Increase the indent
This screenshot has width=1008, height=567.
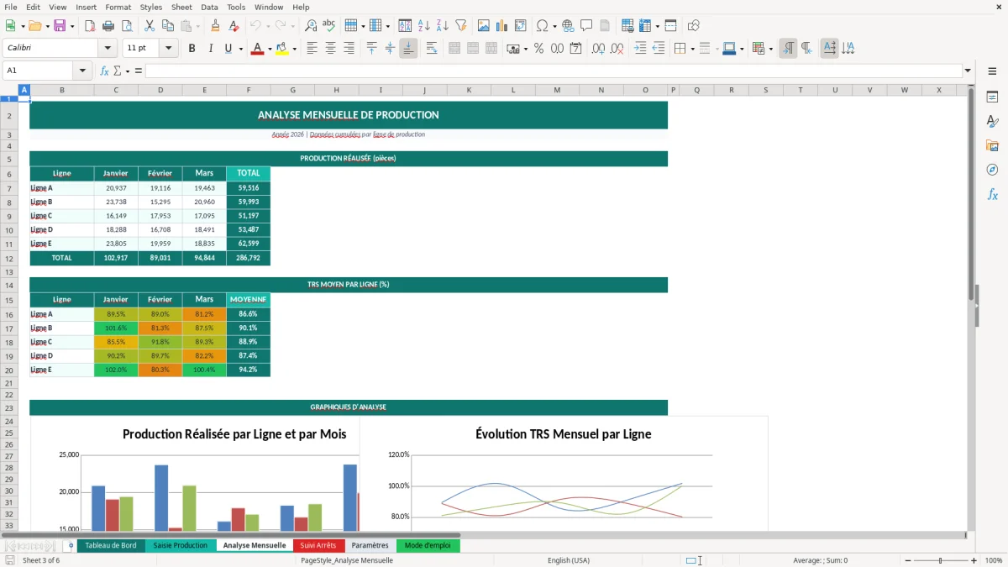[640, 49]
